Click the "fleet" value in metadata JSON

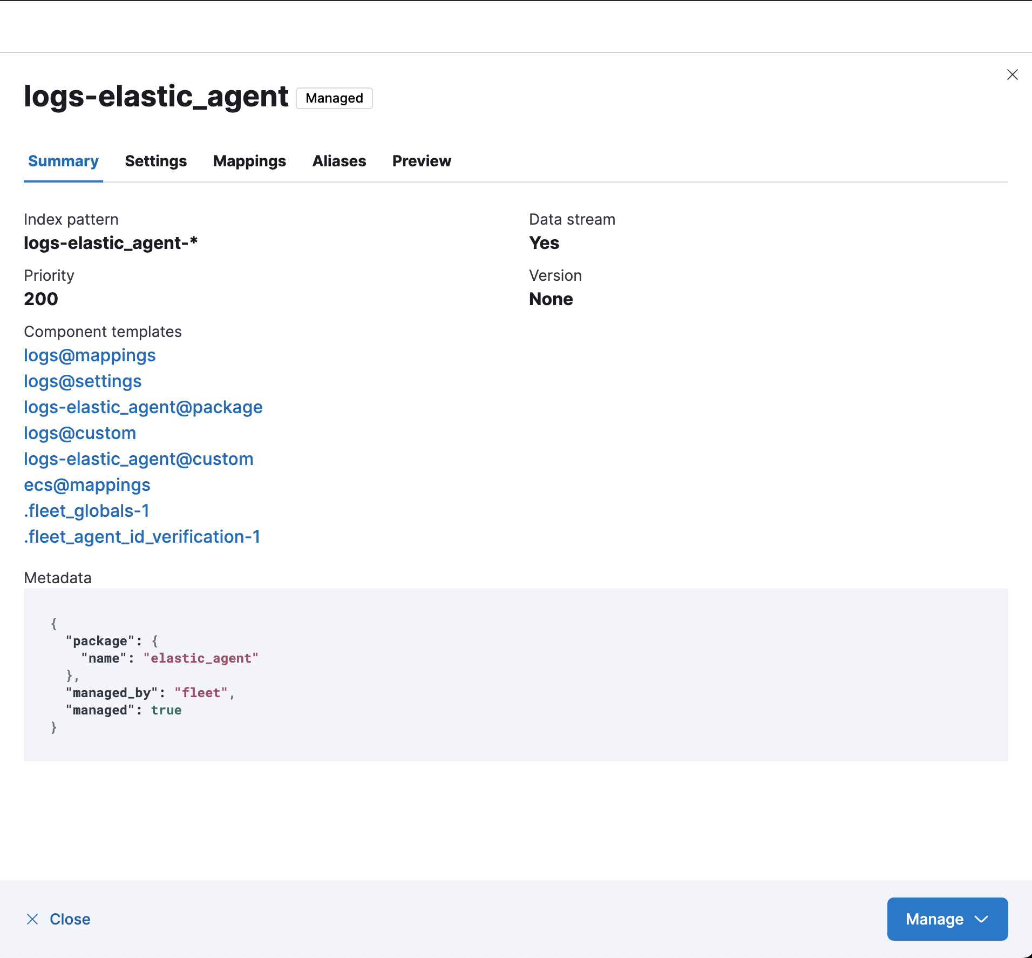pyautogui.click(x=201, y=693)
